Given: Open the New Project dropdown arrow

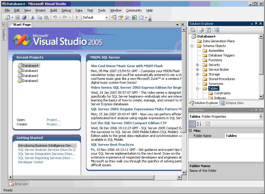Looking at the screenshot, I should (12, 17).
